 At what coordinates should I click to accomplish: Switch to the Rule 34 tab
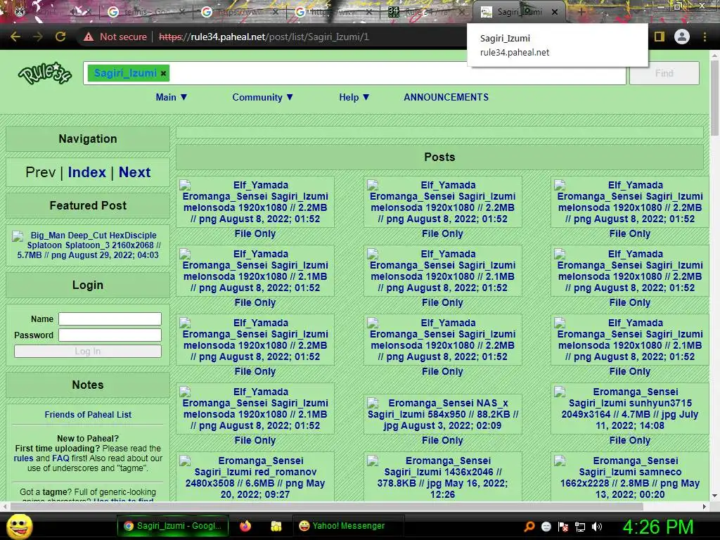tap(425, 12)
